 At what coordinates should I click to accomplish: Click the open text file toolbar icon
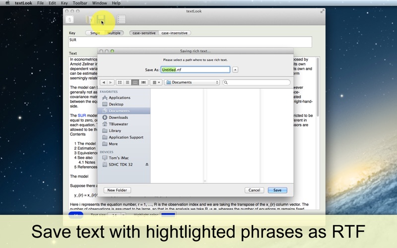90,19
